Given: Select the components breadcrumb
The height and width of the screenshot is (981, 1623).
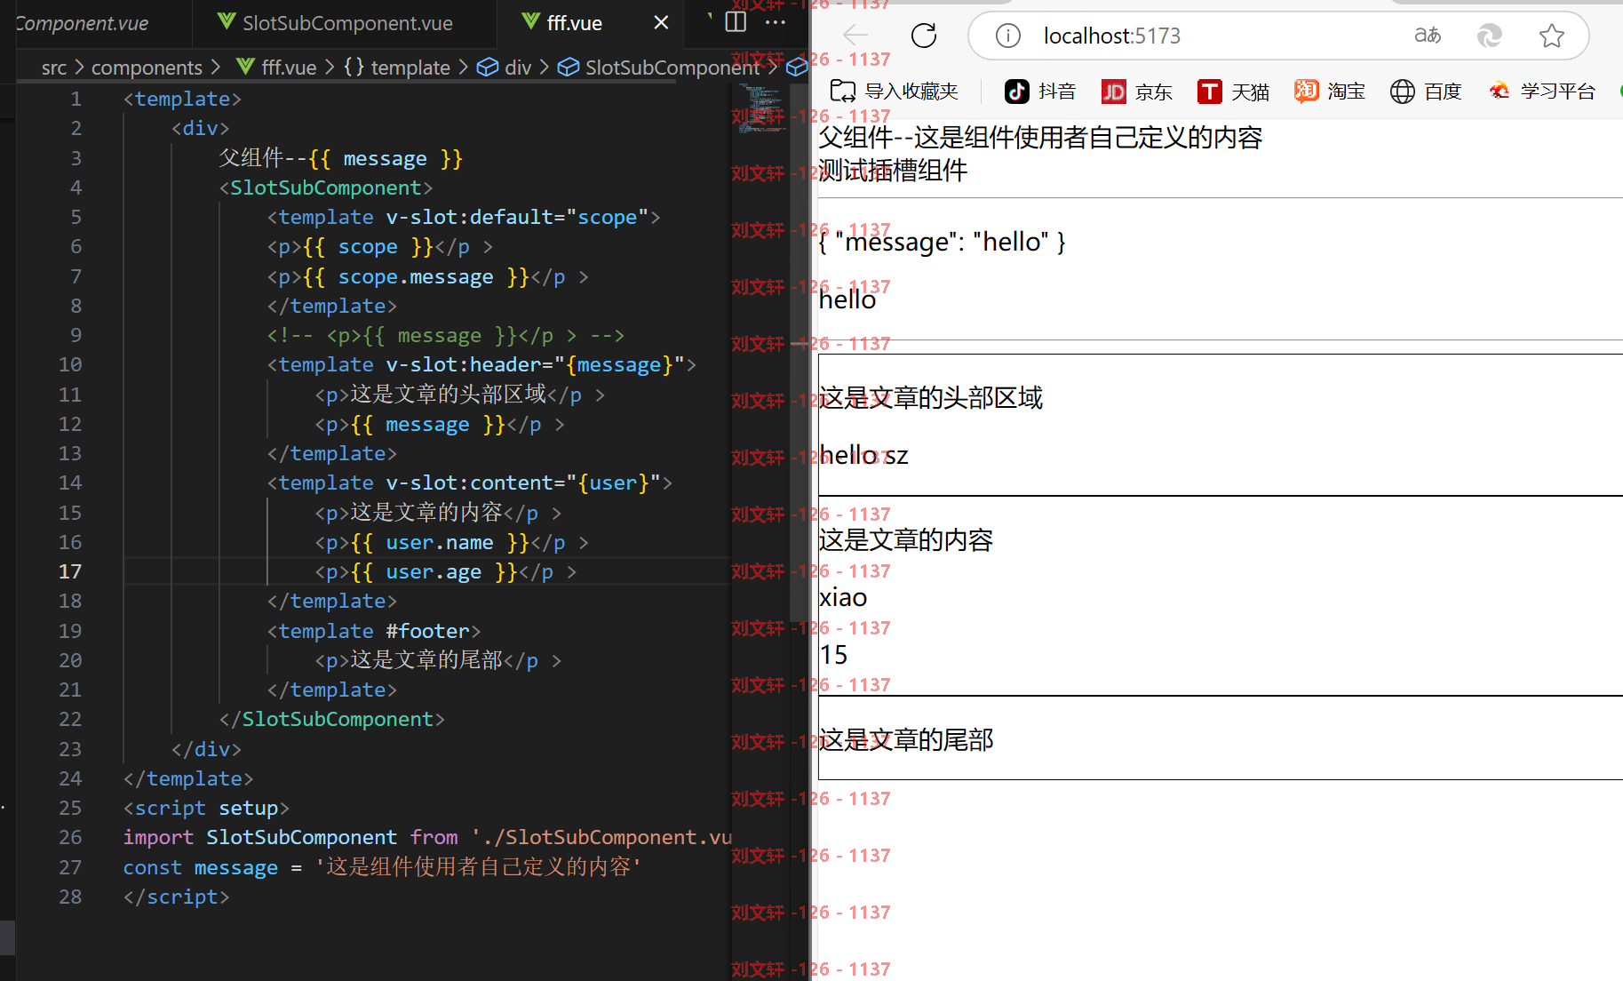Looking at the screenshot, I should point(147,68).
